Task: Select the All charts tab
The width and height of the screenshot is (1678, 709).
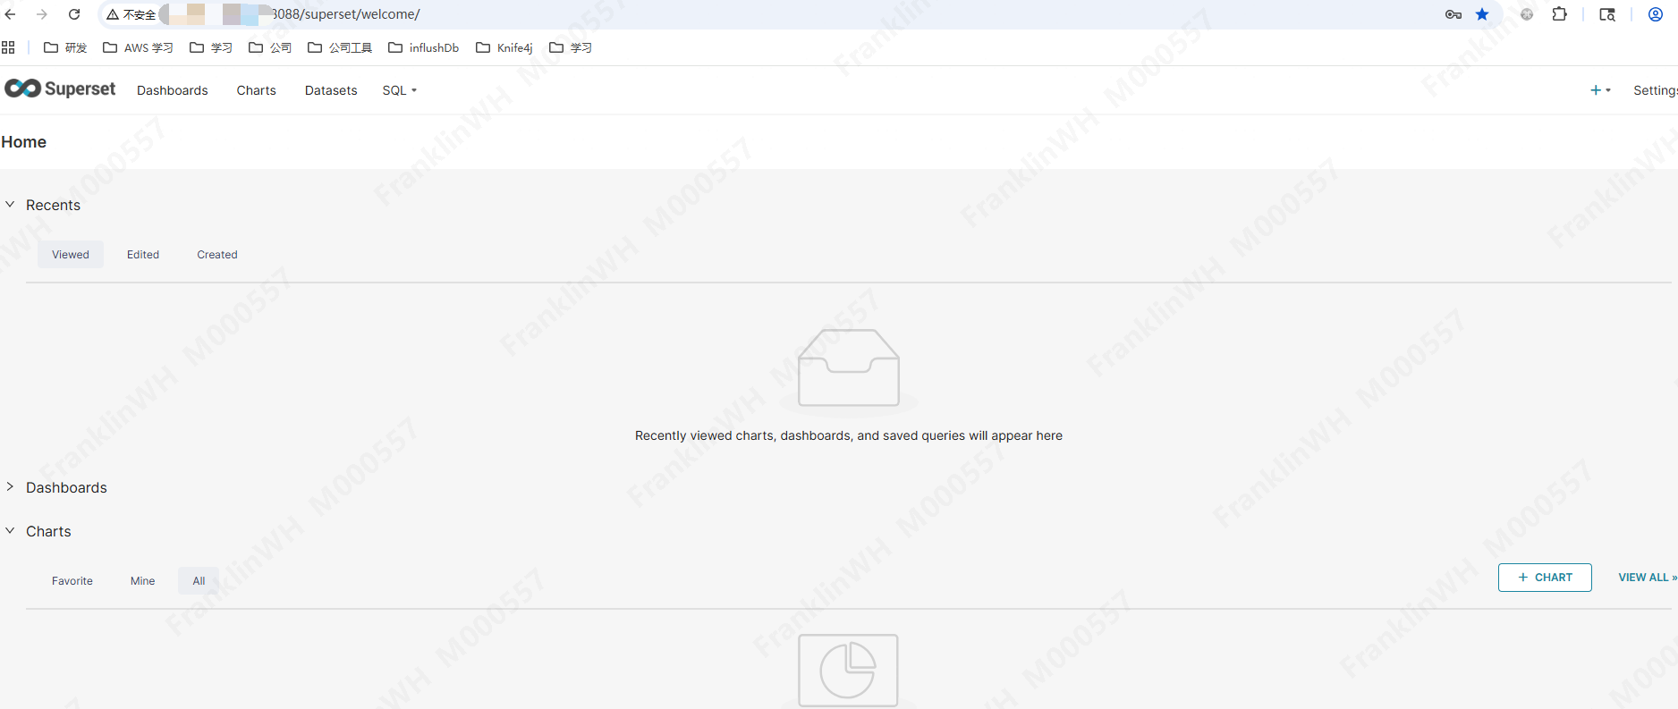Action: [x=199, y=581]
